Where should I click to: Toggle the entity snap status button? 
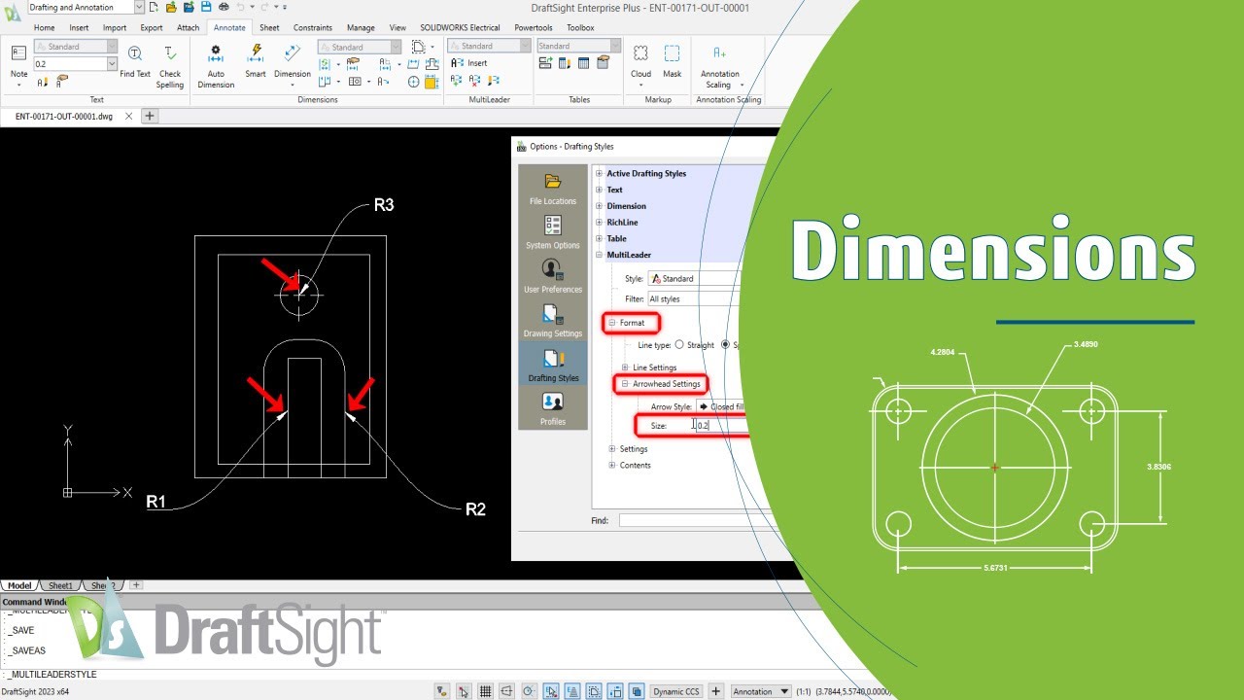pyautogui.click(x=549, y=691)
